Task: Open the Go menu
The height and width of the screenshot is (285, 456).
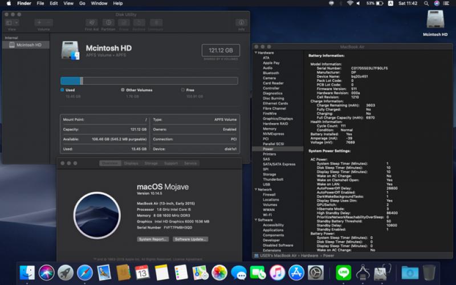Action: (82, 3)
